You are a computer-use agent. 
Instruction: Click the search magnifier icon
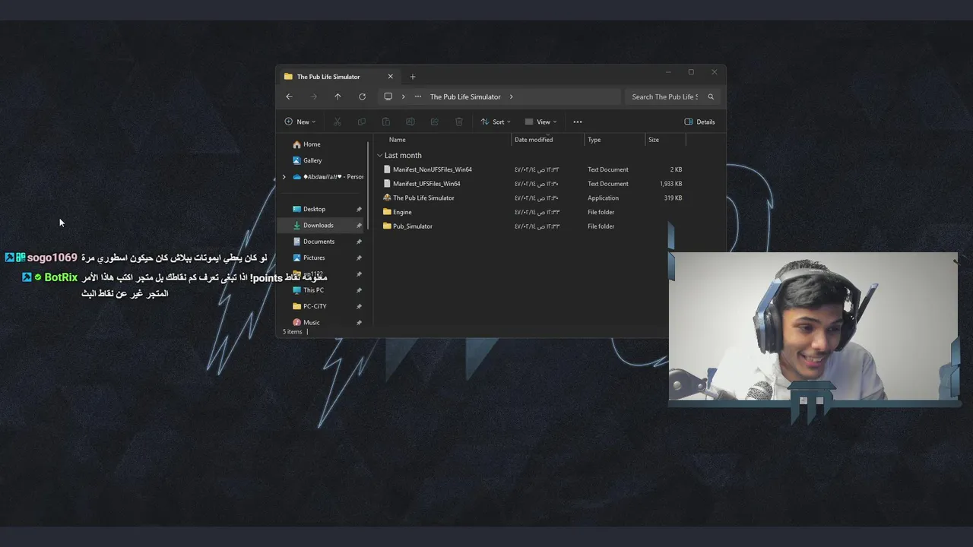pyautogui.click(x=711, y=96)
